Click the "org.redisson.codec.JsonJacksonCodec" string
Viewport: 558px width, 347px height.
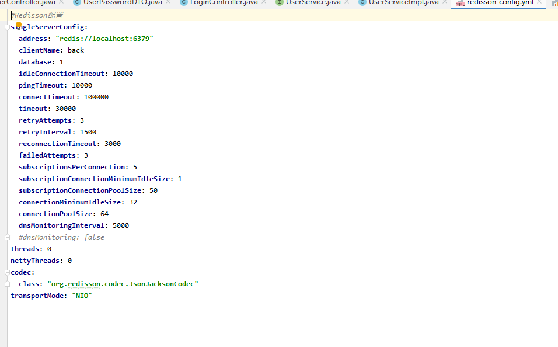point(123,284)
